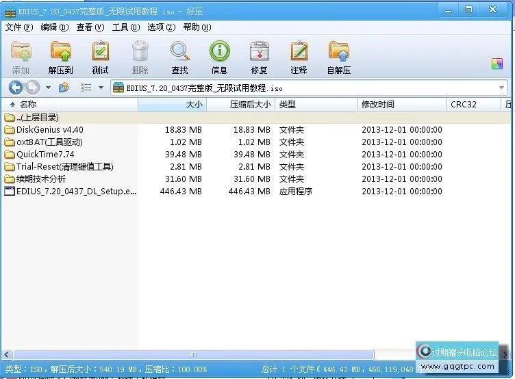Open the 文件(F) menu
Viewport: 515px width, 379px height.
click(19, 27)
